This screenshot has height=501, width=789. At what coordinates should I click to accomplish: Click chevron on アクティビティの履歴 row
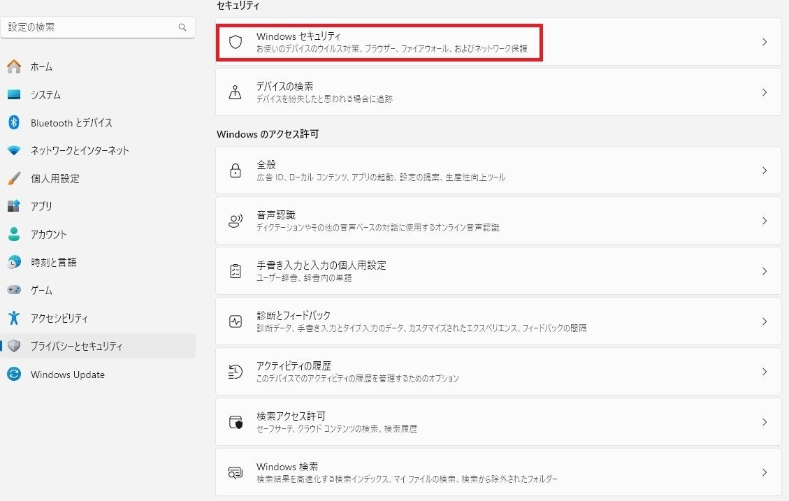coord(765,372)
